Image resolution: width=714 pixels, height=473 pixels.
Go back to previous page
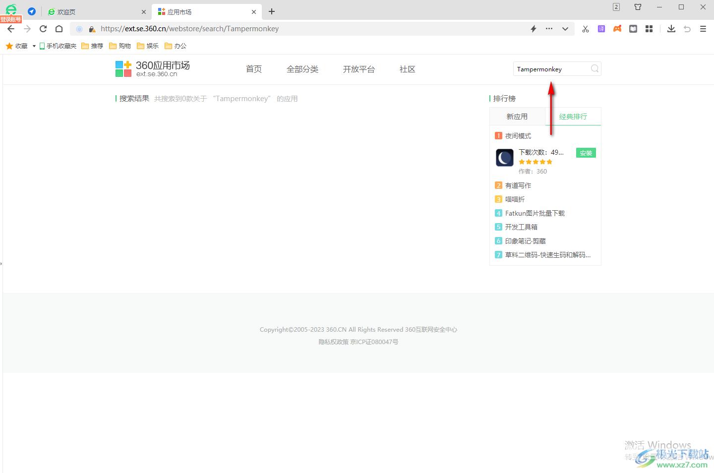11,29
